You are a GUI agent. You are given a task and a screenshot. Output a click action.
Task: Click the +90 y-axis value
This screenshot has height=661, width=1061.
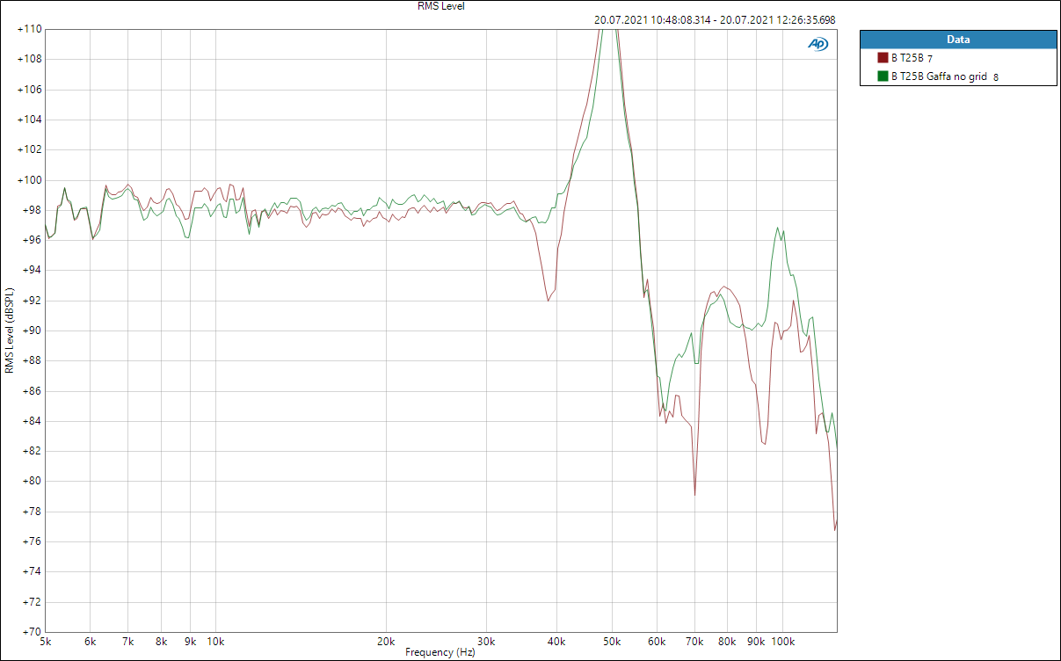(32, 330)
